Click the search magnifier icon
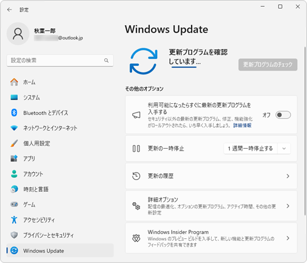 106,60
